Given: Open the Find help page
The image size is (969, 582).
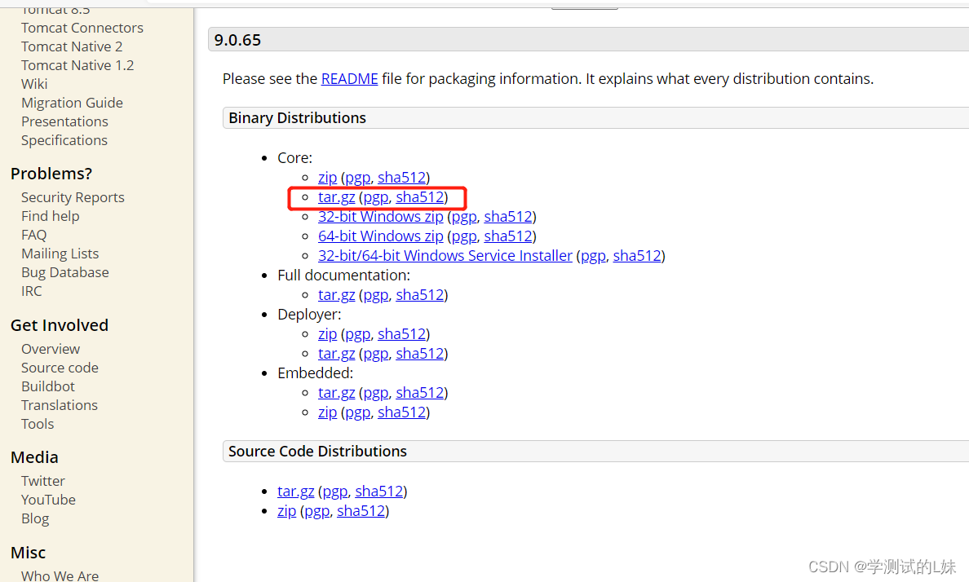Looking at the screenshot, I should click(50, 216).
